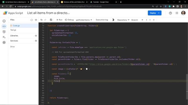Click the push up-arrow icon in toolbar
188x105 pixels.
click(x=150, y=20)
